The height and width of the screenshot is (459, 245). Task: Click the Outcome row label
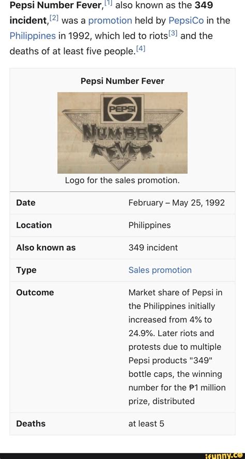[x=35, y=292]
